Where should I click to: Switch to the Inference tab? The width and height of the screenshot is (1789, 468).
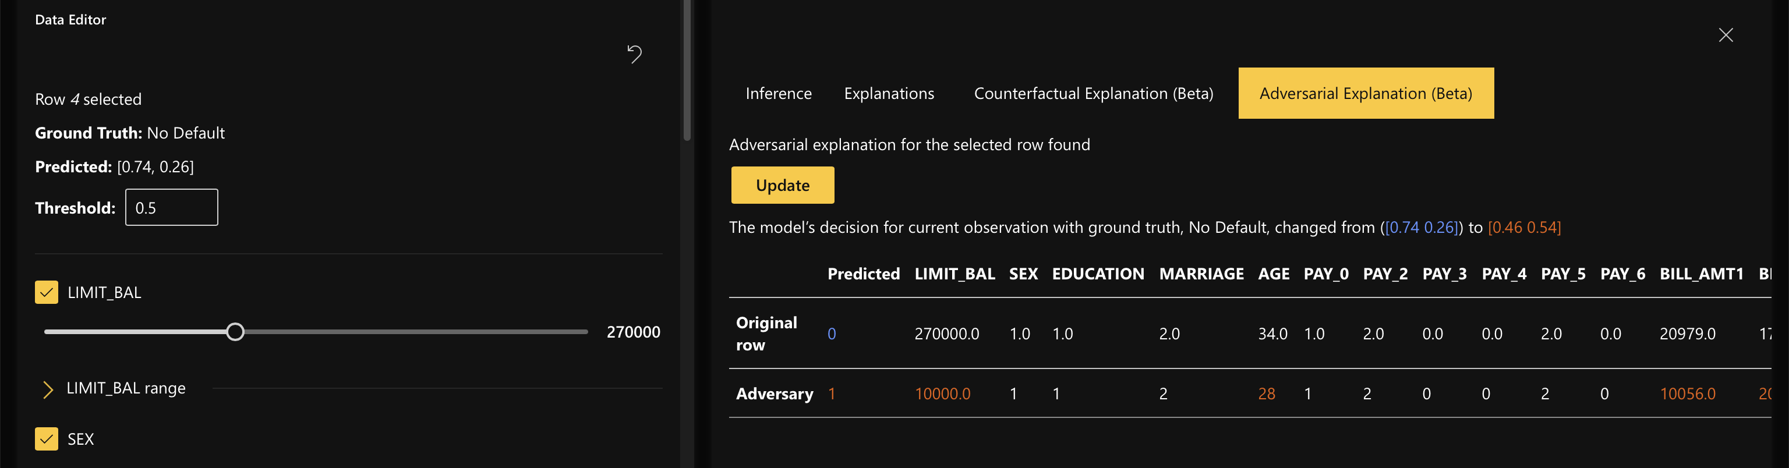(778, 94)
